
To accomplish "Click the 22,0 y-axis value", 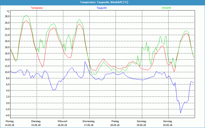I will 7,35.
